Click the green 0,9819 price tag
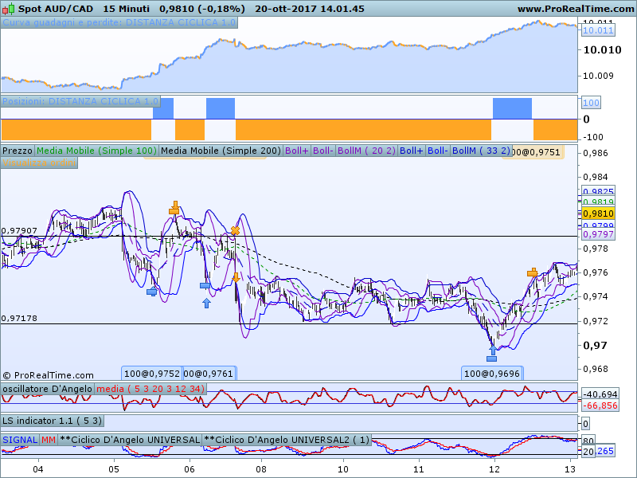637x478 pixels. 598,202
